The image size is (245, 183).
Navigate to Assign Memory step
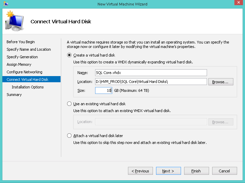(19, 64)
